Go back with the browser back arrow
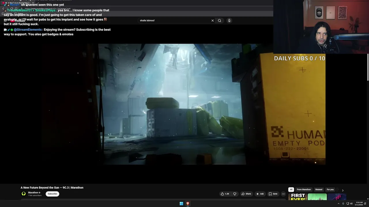The height and width of the screenshot is (207, 369). pyautogui.click(x=3, y=9)
